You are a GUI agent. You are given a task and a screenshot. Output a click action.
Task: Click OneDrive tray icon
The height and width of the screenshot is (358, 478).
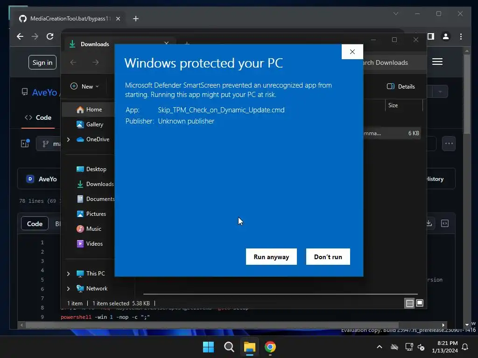coord(394,347)
